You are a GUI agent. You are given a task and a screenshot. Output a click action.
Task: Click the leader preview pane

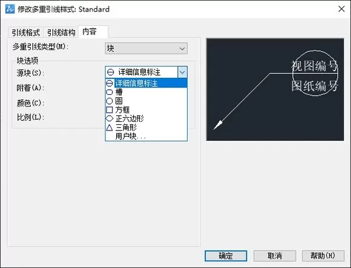[x=275, y=89]
